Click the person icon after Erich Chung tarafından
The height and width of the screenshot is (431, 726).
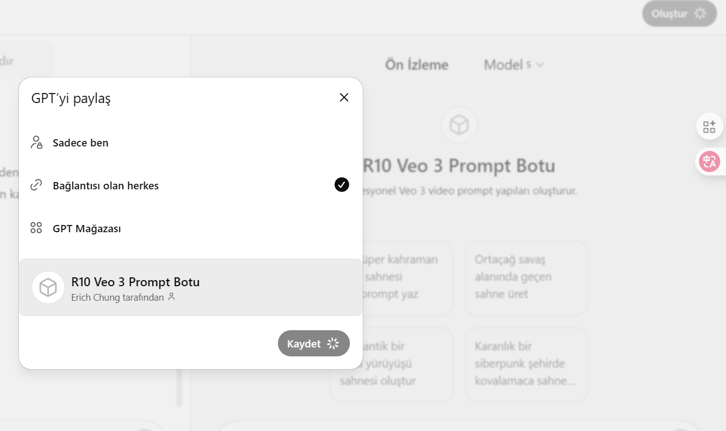(171, 297)
